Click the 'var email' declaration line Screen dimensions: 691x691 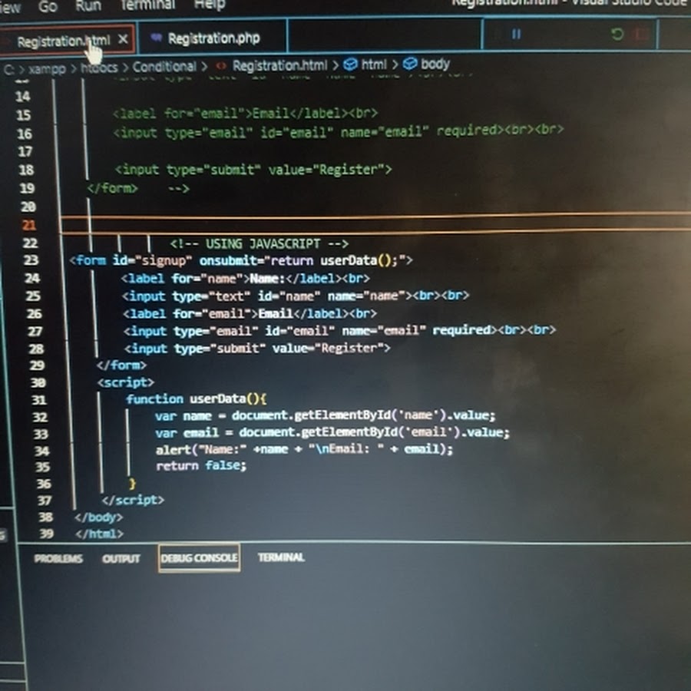[x=332, y=432]
